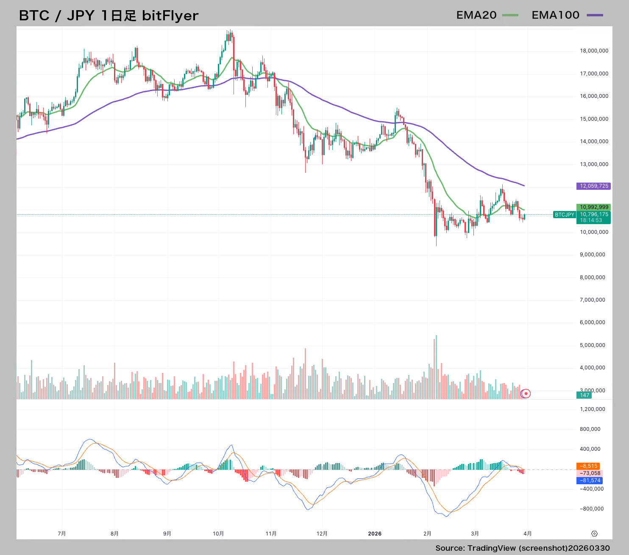Image resolution: width=629 pixels, height=555 pixels.
Task: Click the 2026 year marker on time axis
Action: pyautogui.click(x=375, y=534)
